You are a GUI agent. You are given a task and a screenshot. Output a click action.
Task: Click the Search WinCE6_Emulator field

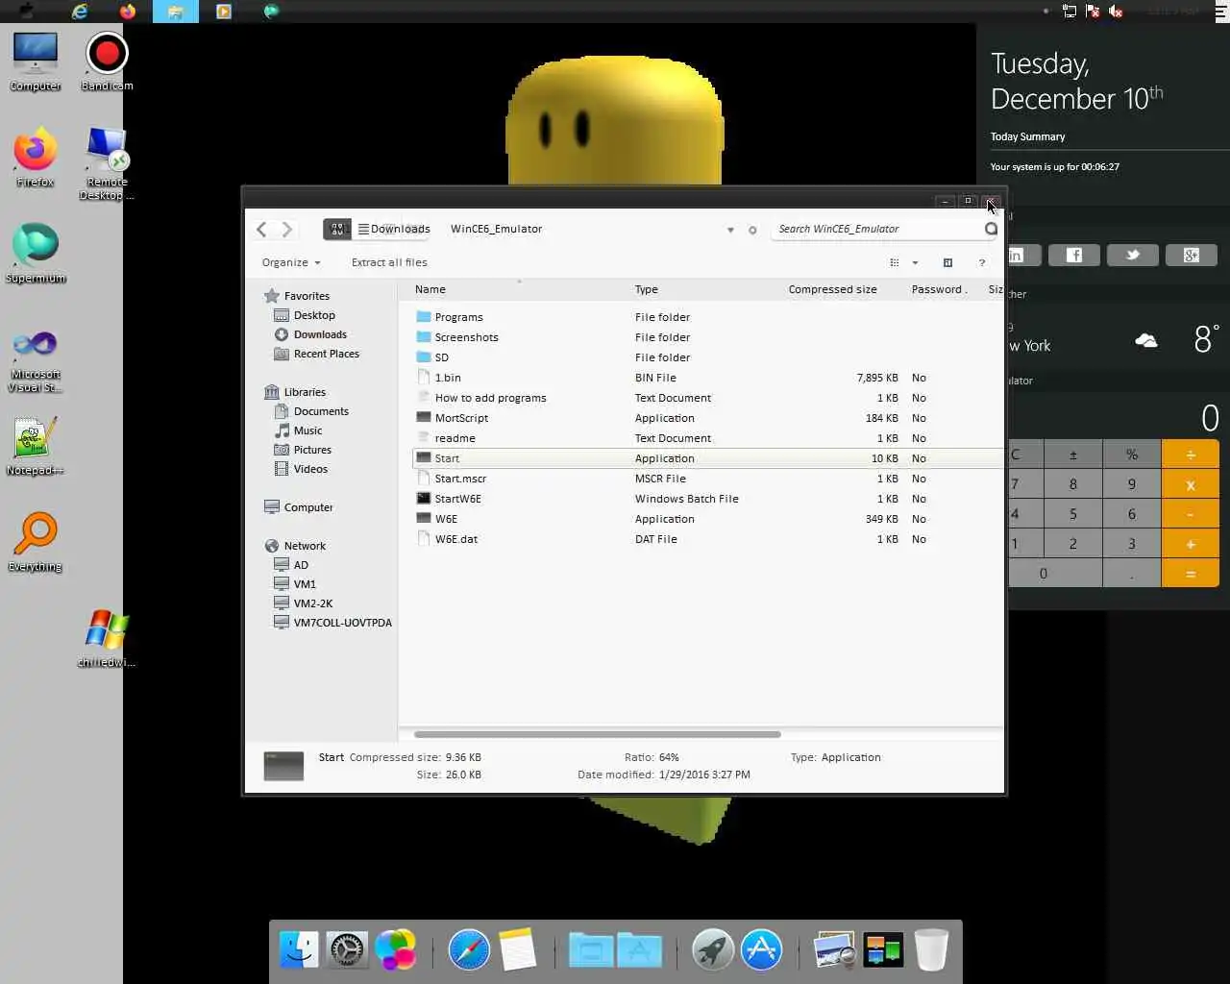(x=876, y=229)
